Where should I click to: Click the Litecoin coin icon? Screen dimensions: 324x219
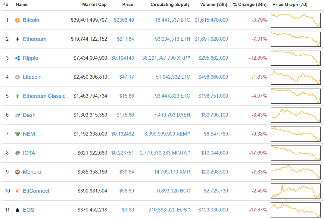point(17,77)
